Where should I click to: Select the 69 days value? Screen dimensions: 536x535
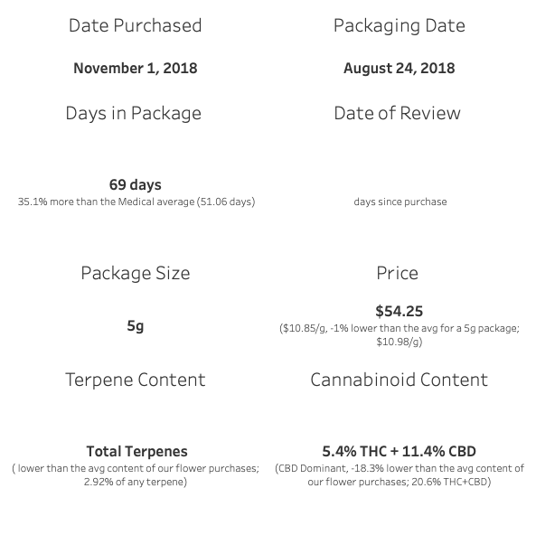(136, 184)
